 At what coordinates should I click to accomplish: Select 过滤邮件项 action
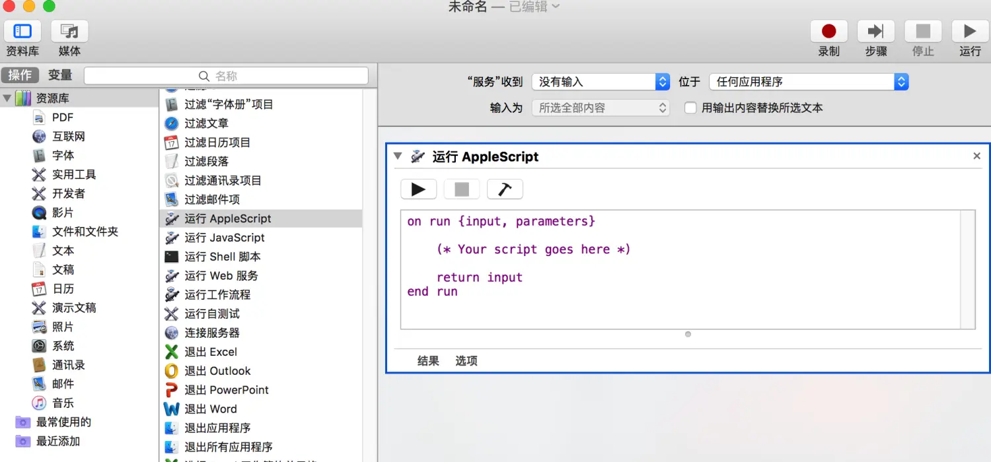pyautogui.click(x=261, y=200)
